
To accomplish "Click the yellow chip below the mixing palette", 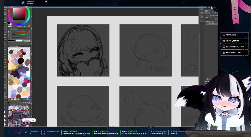I will coord(15,99).
